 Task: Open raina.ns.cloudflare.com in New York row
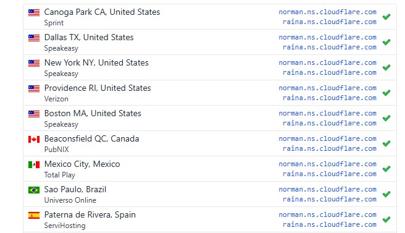pyautogui.click(x=330, y=72)
